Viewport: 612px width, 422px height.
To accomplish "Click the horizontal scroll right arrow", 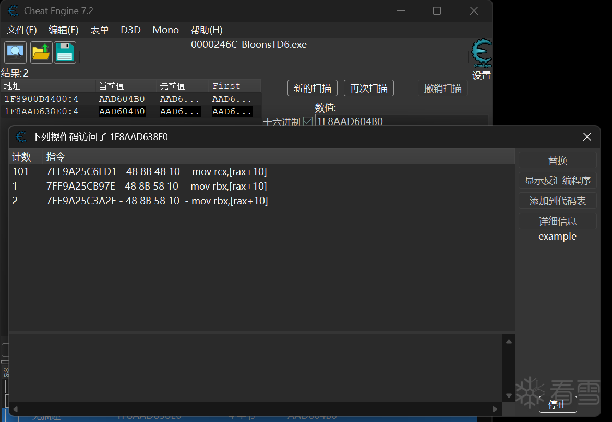I will click(x=495, y=409).
